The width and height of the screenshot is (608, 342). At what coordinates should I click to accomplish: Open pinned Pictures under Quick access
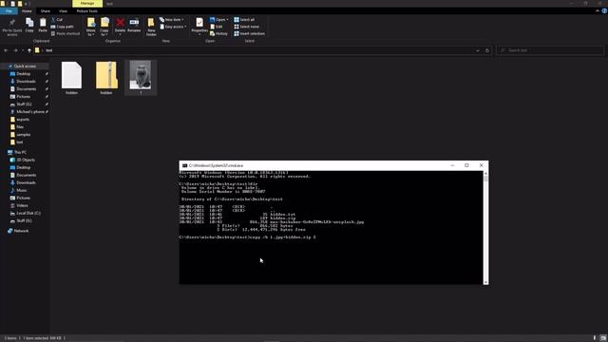pyautogui.click(x=23, y=97)
